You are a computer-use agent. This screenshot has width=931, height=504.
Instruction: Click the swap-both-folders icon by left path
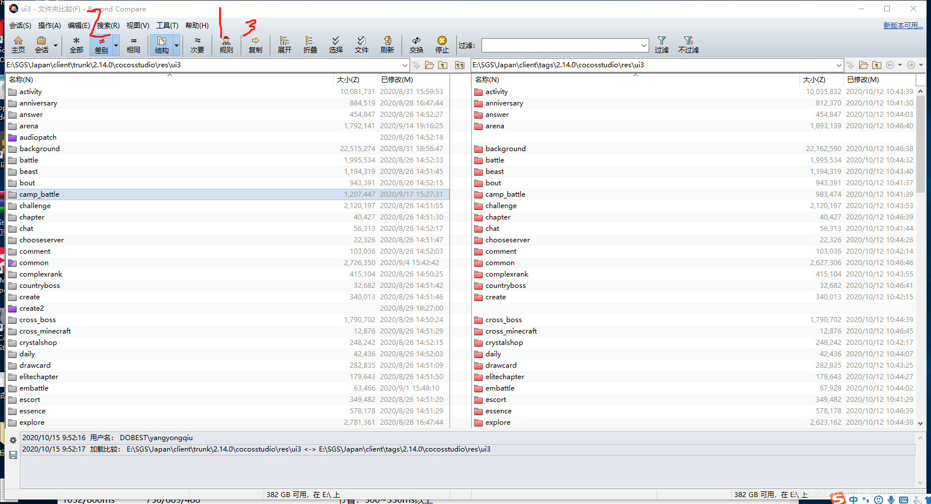(460, 65)
